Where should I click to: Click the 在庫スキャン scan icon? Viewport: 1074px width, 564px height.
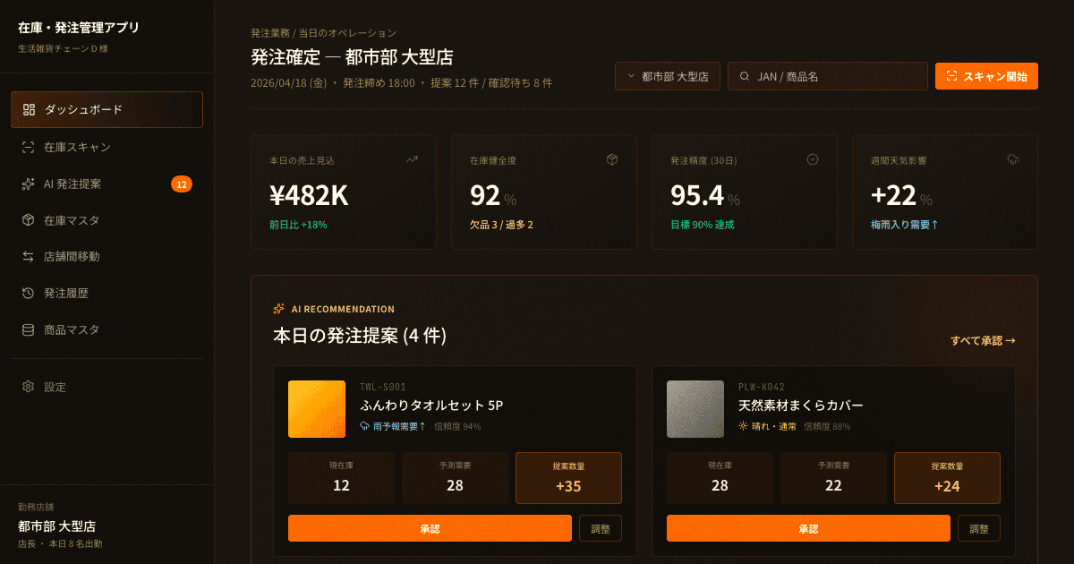29,147
